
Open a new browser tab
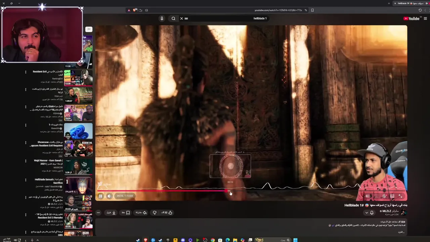389,3
